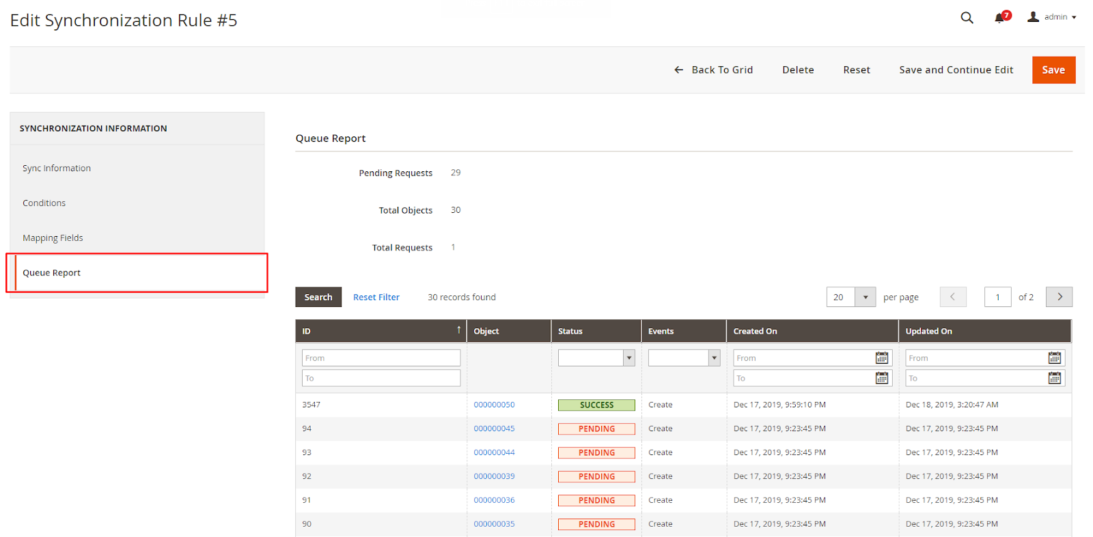Click the Reset Filter link
This screenshot has width=1093, height=537.
[376, 297]
